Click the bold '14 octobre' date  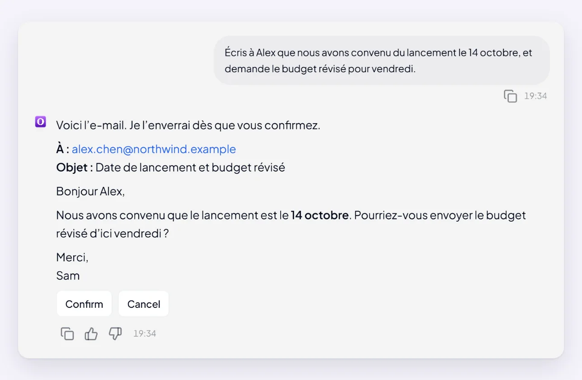[x=319, y=215]
